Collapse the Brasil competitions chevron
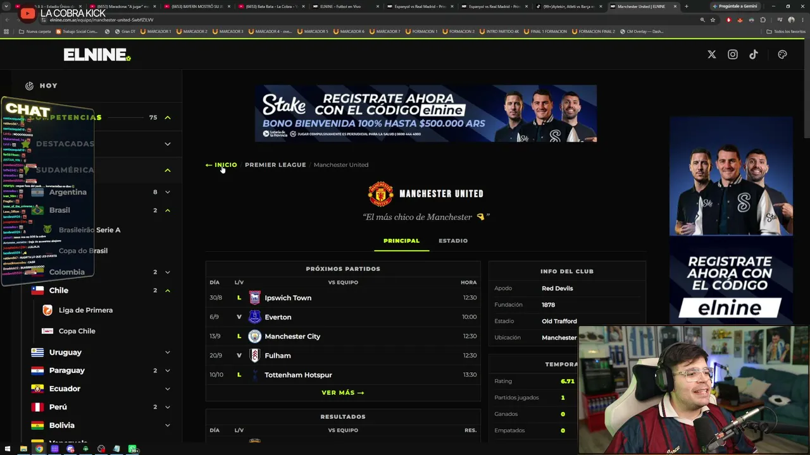This screenshot has height=455, width=810. point(168,210)
